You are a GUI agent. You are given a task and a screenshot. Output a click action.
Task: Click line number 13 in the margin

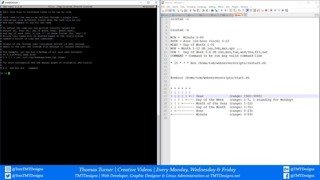pos(165,63)
